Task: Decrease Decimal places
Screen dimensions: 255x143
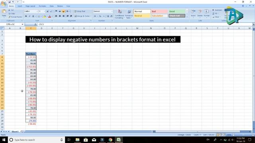Action: click(x=111, y=16)
